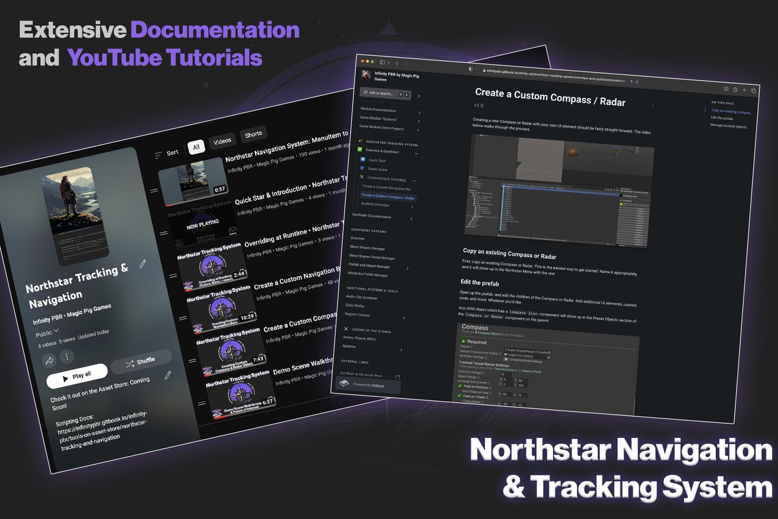Click the browser share icon

pyautogui.click(x=735, y=89)
